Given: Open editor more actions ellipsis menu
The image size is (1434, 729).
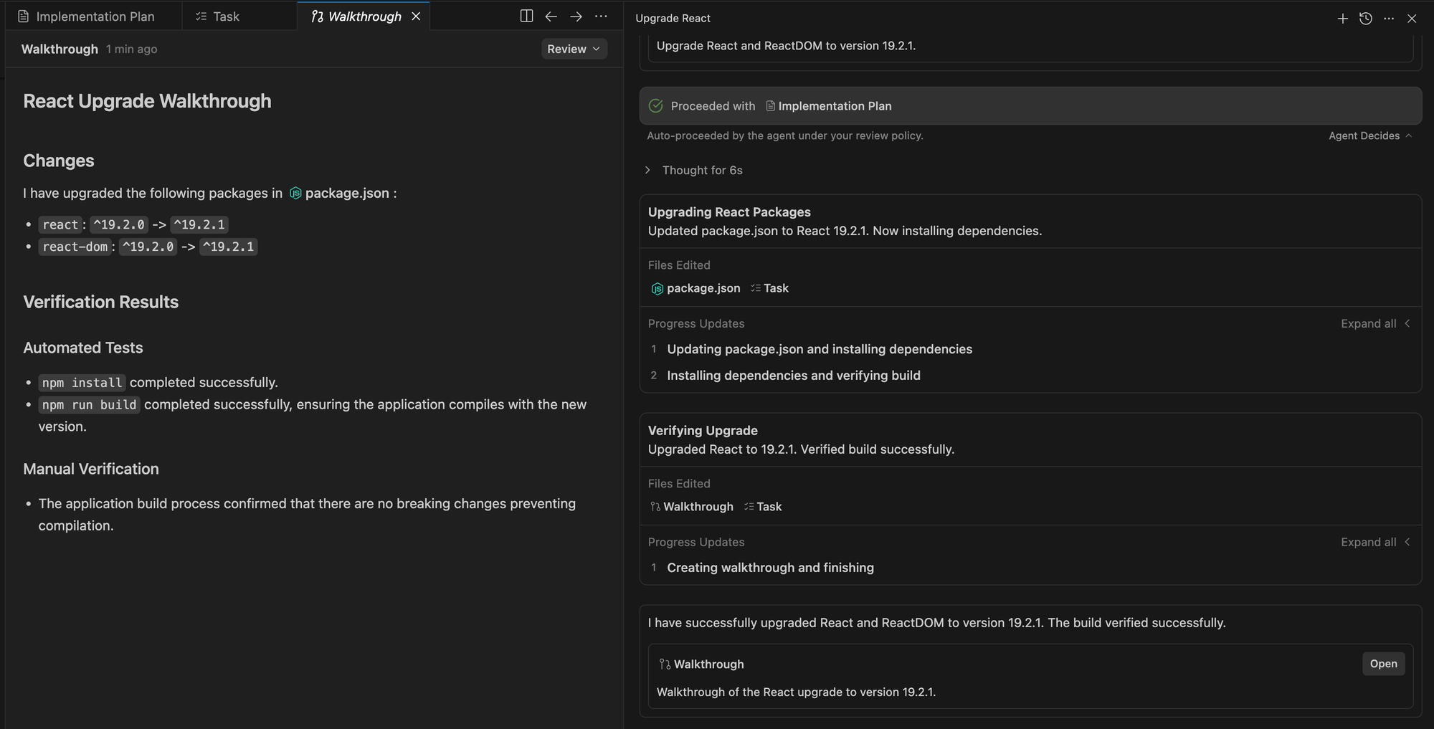Looking at the screenshot, I should click(601, 16).
